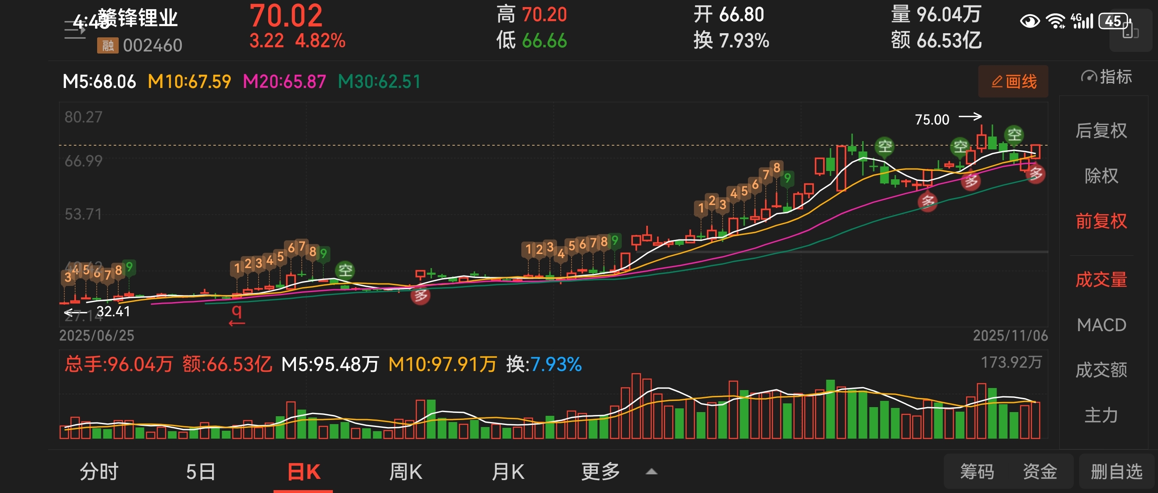This screenshot has width=1158, height=493.
Task: Tap the stock list menu icon
Action: pyautogui.click(x=74, y=29)
